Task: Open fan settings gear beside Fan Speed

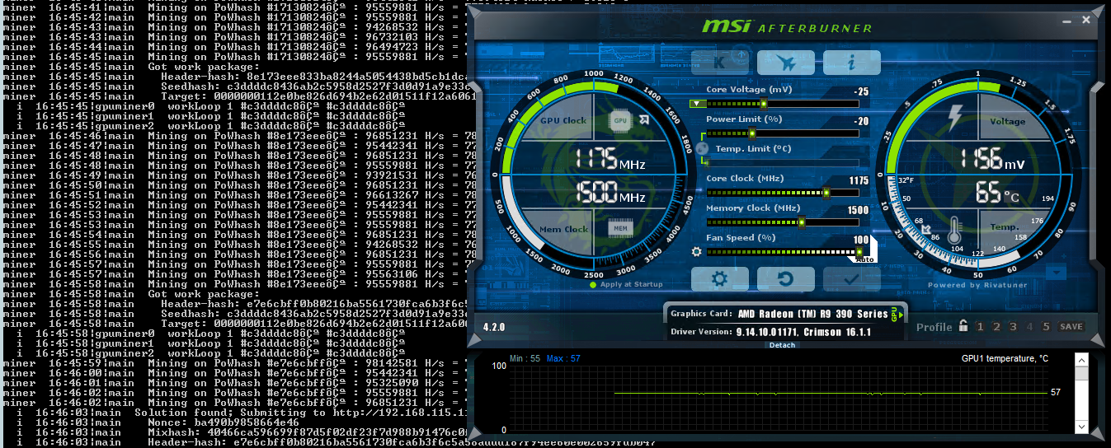Action: coord(696,252)
